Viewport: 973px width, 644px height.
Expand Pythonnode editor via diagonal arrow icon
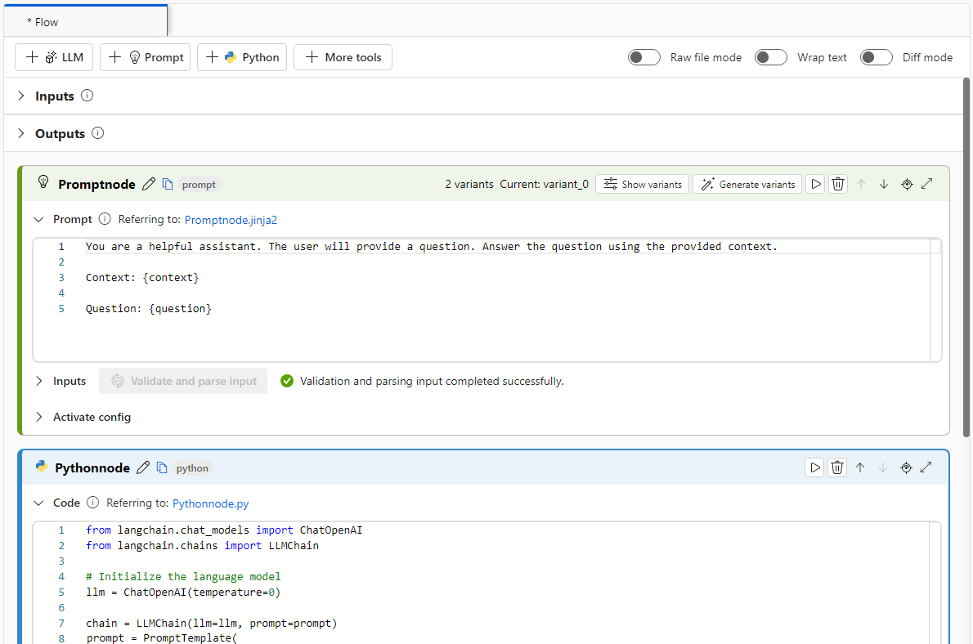(x=926, y=467)
